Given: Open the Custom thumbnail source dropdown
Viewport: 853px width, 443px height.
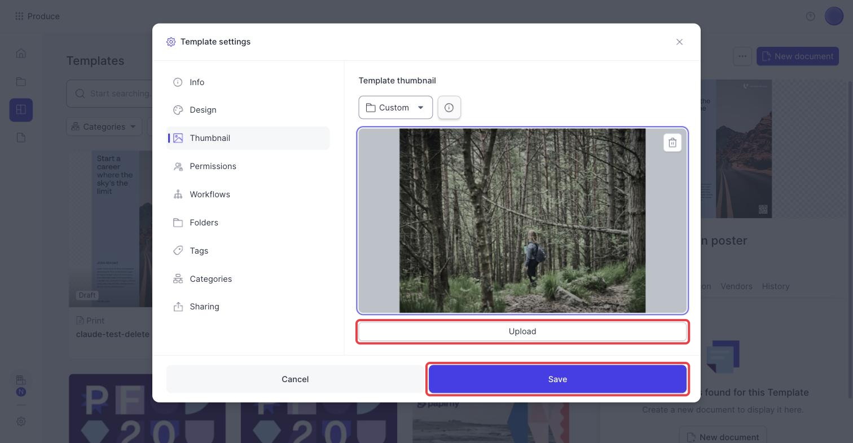Looking at the screenshot, I should [x=395, y=108].
